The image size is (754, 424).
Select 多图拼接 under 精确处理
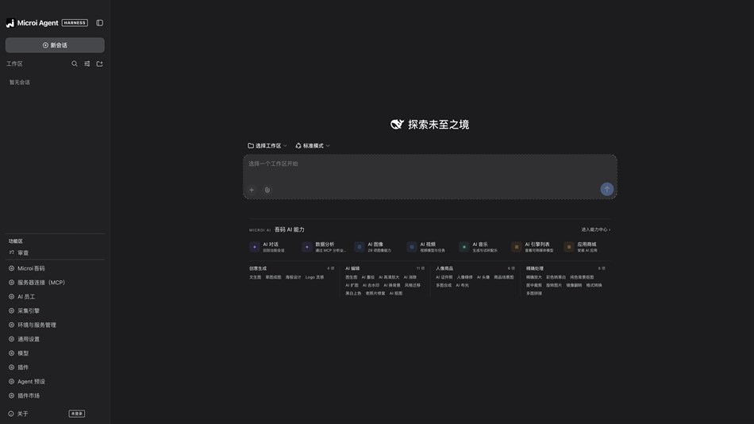click(x=534, y=294)
